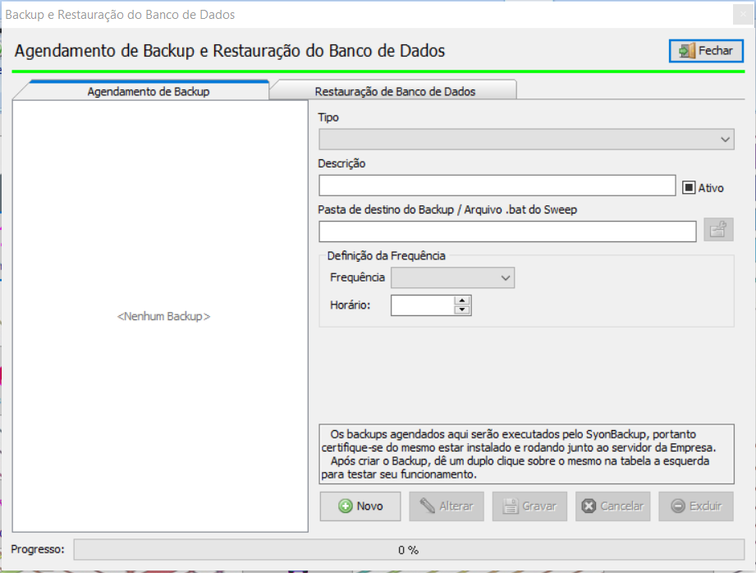Click the Excluir minus button
The width and height of the screenshot is (756, 573).
[695, 507]
